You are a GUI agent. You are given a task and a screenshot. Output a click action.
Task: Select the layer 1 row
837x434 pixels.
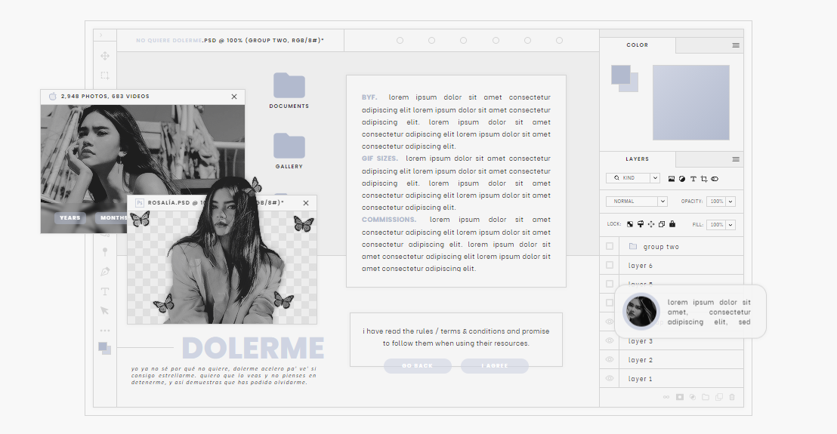pyautogui.click(x=681, y=379)
